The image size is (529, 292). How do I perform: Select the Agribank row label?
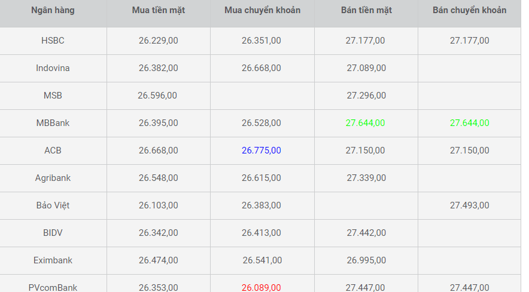click(x=53, y=178)
